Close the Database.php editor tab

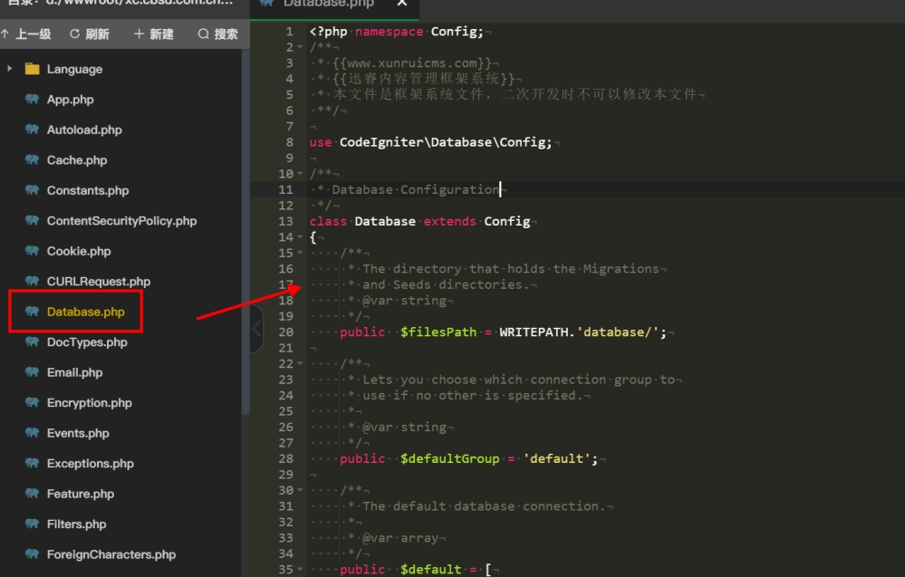click(x=402, y=4)
